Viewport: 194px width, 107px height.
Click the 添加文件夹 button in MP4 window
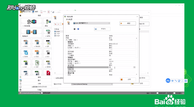144,78
